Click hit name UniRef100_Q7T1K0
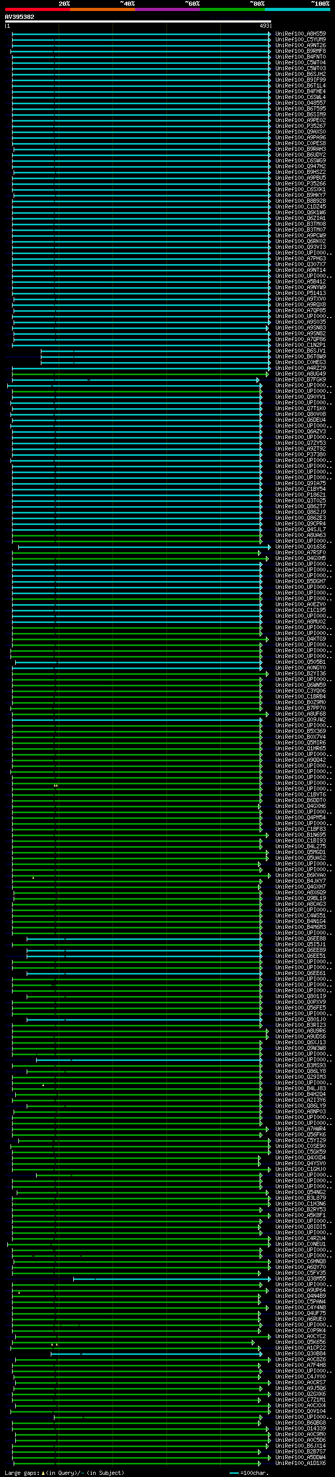This screenshot has height=1477, width=335. pyautogui.click(x=300, y=408)
